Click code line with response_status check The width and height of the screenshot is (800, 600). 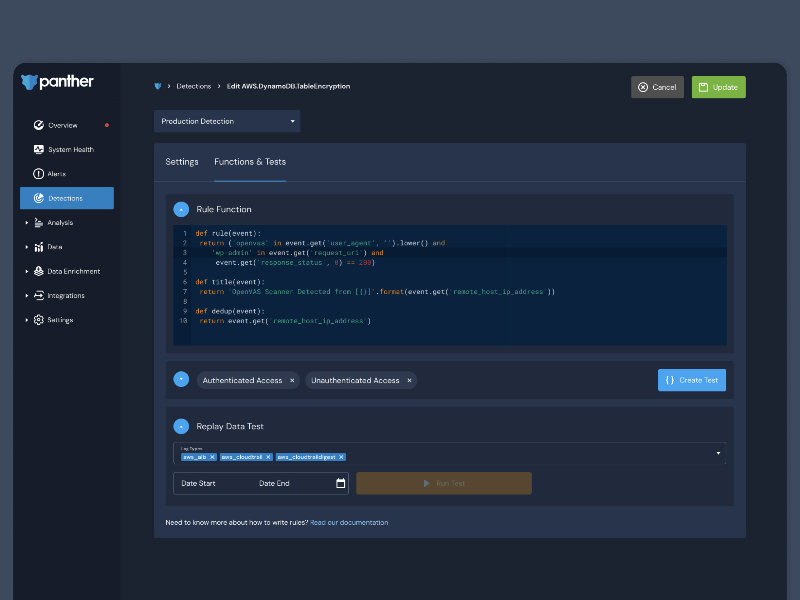pos(295,263)
